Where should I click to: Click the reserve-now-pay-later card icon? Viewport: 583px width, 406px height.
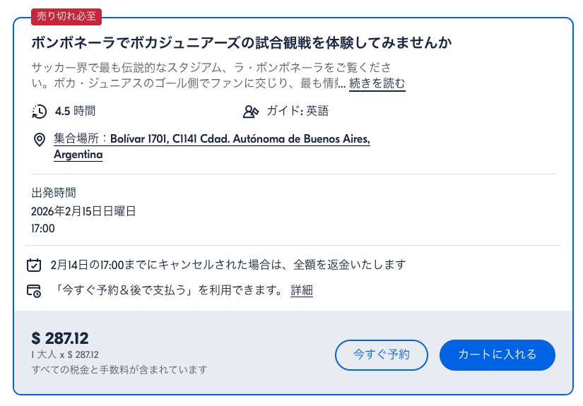(x=34, y=290)
